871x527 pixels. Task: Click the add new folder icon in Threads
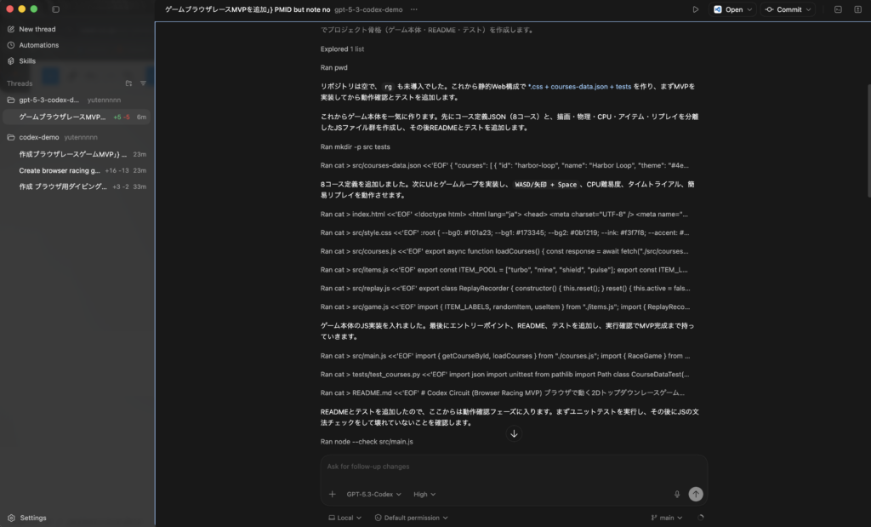128,83
